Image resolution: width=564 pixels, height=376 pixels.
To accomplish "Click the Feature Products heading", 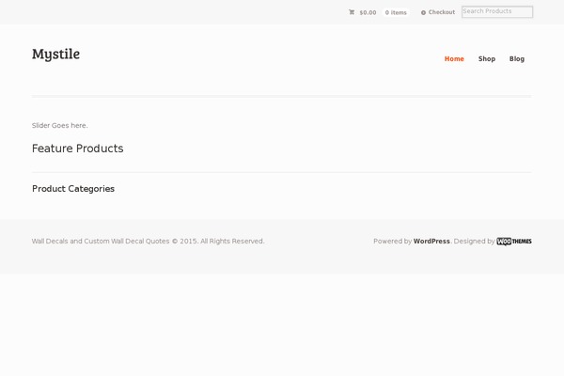I will pyautogui.click(x=77, y=149).
